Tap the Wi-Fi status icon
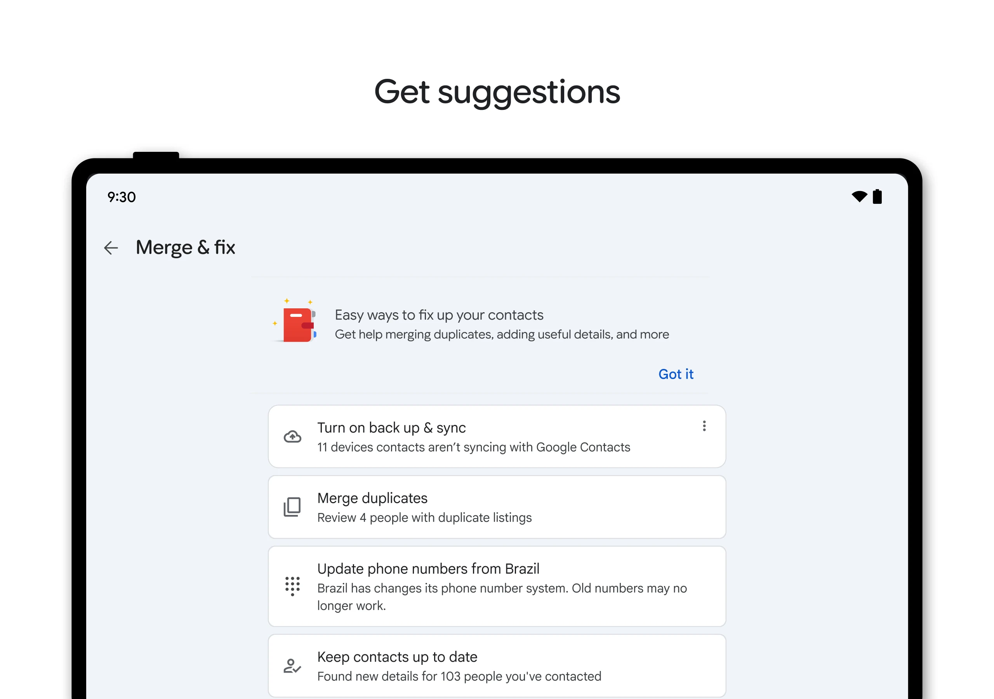The image size is (994, 699). pos(859,196)
